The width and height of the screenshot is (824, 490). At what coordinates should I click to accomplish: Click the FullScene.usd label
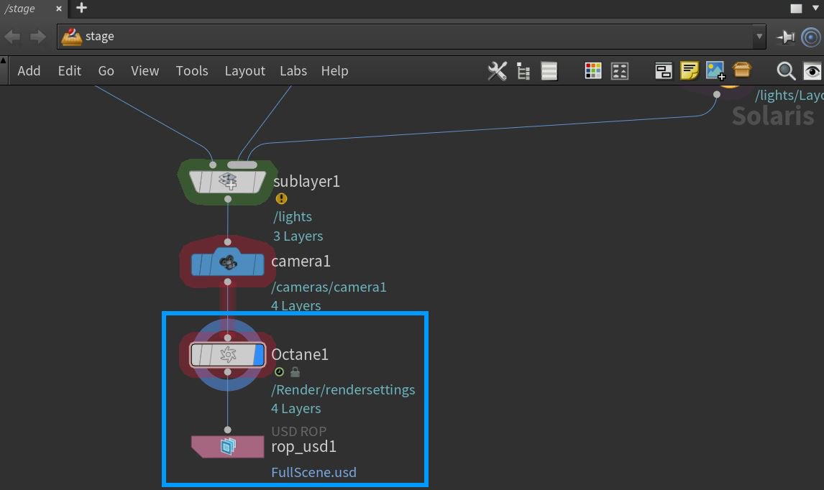tap(313, 472)
